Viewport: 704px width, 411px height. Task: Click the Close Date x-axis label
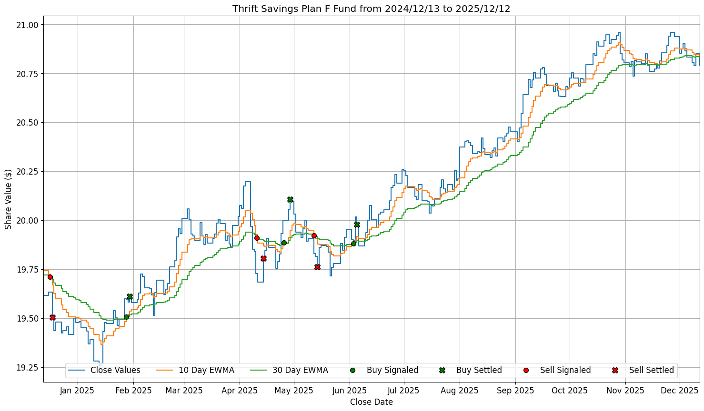(371, 402)
